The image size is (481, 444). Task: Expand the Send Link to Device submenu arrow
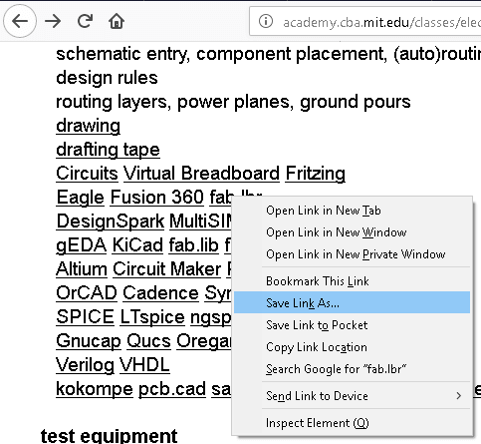click(x=458, y=396)
